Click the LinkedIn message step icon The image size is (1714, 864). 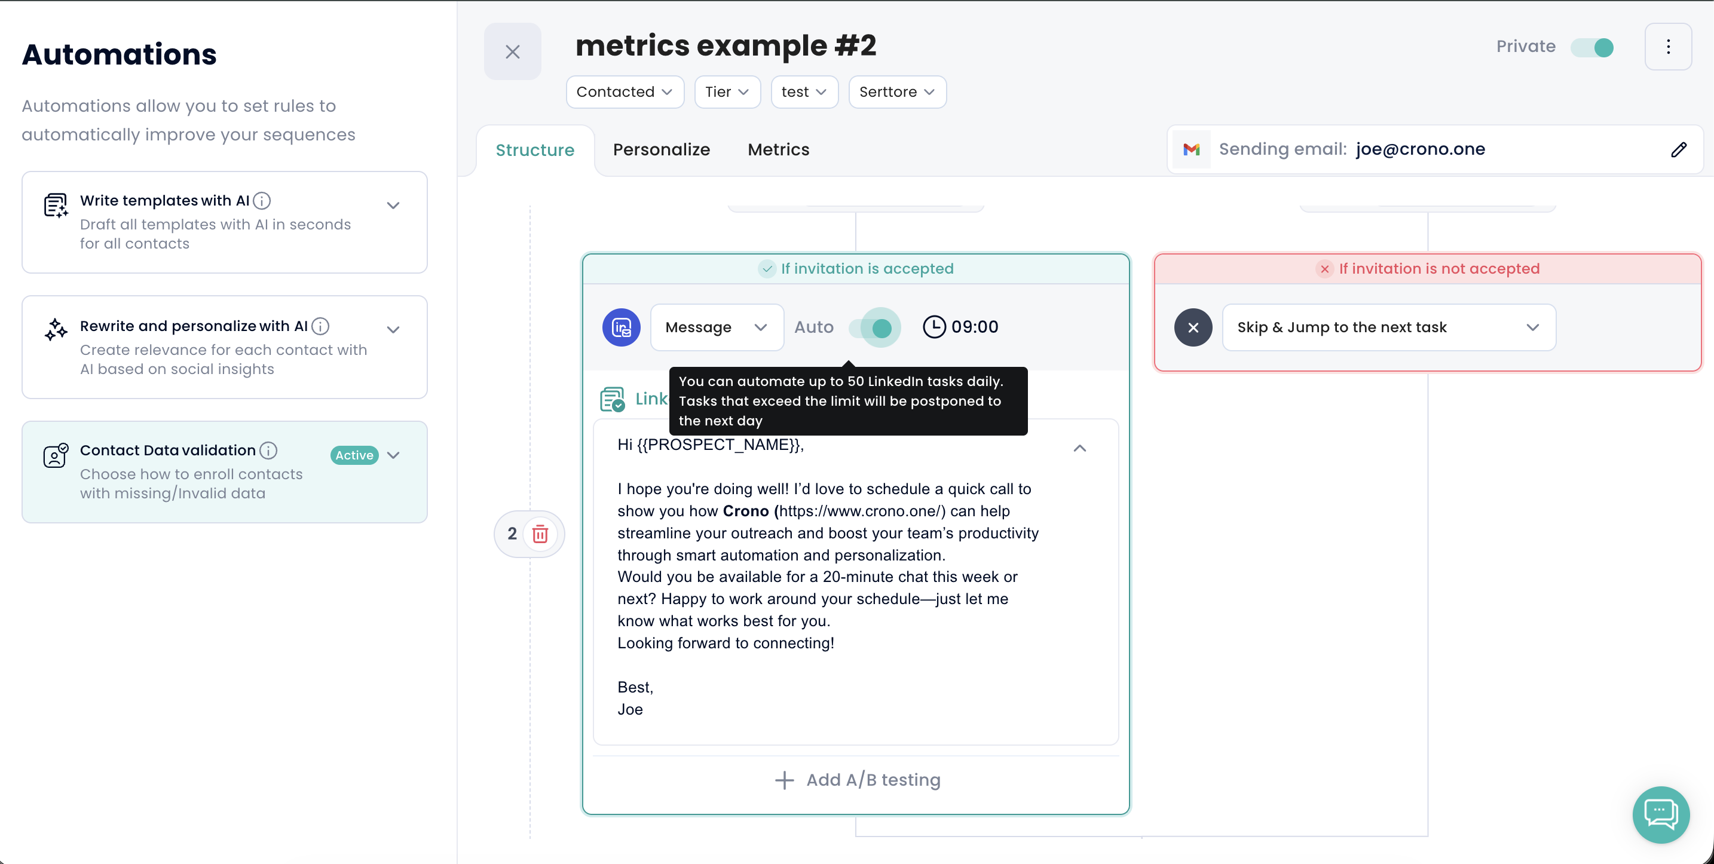click(x=621, y=327)
